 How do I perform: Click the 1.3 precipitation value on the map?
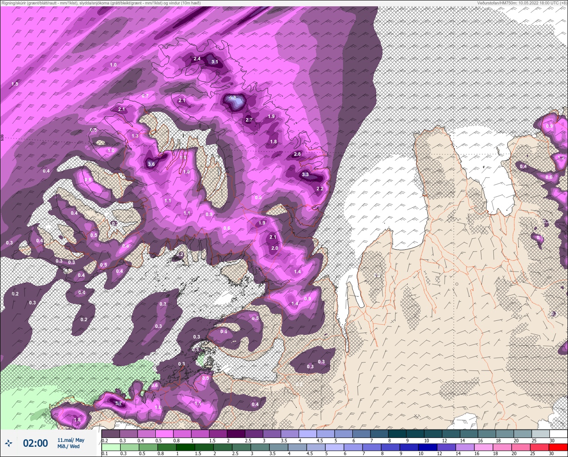point(135,136)
